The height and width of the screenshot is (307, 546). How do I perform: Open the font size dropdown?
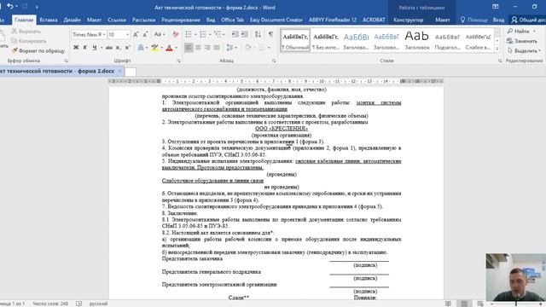click(x=127, y=34)
